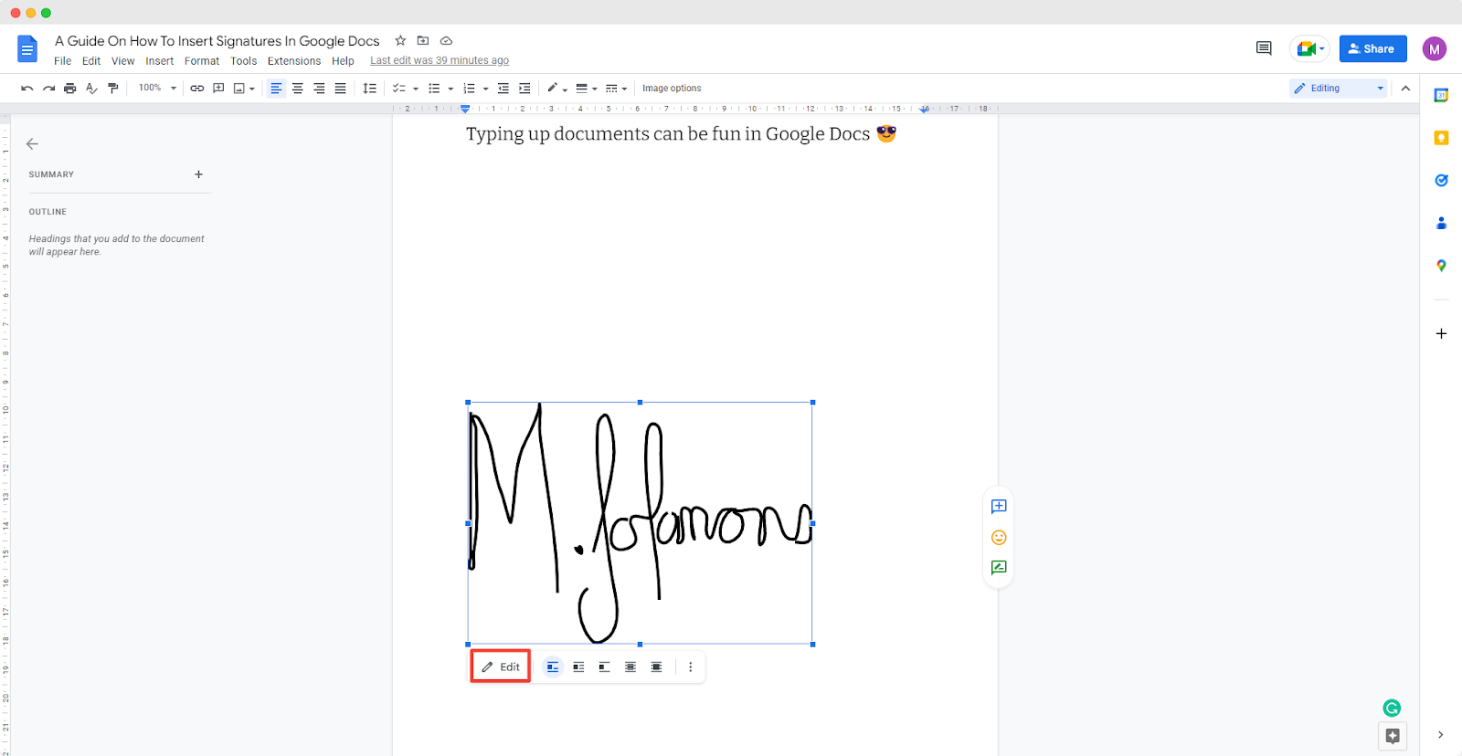Viewport: 1462px width, 756px height.
Task: Open the Edit menu in the menu bar
Action: tap(91, 61)
